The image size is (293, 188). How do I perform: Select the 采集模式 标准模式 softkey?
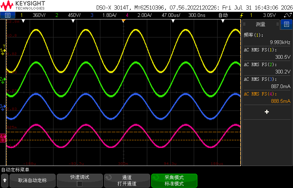coord(174,181)
